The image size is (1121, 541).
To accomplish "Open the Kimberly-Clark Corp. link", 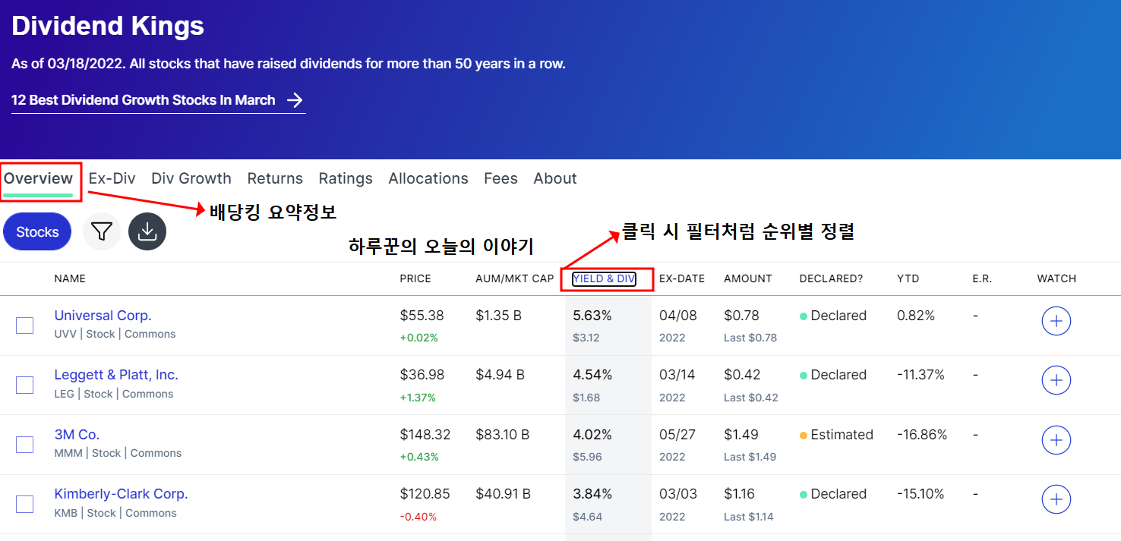I will 121,494.
